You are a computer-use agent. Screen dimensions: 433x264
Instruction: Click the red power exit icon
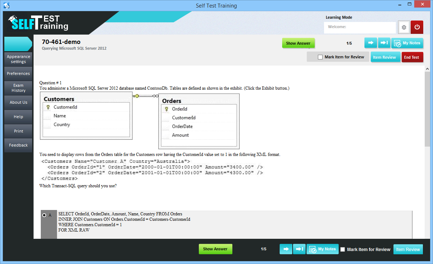(x=417, y=27)
